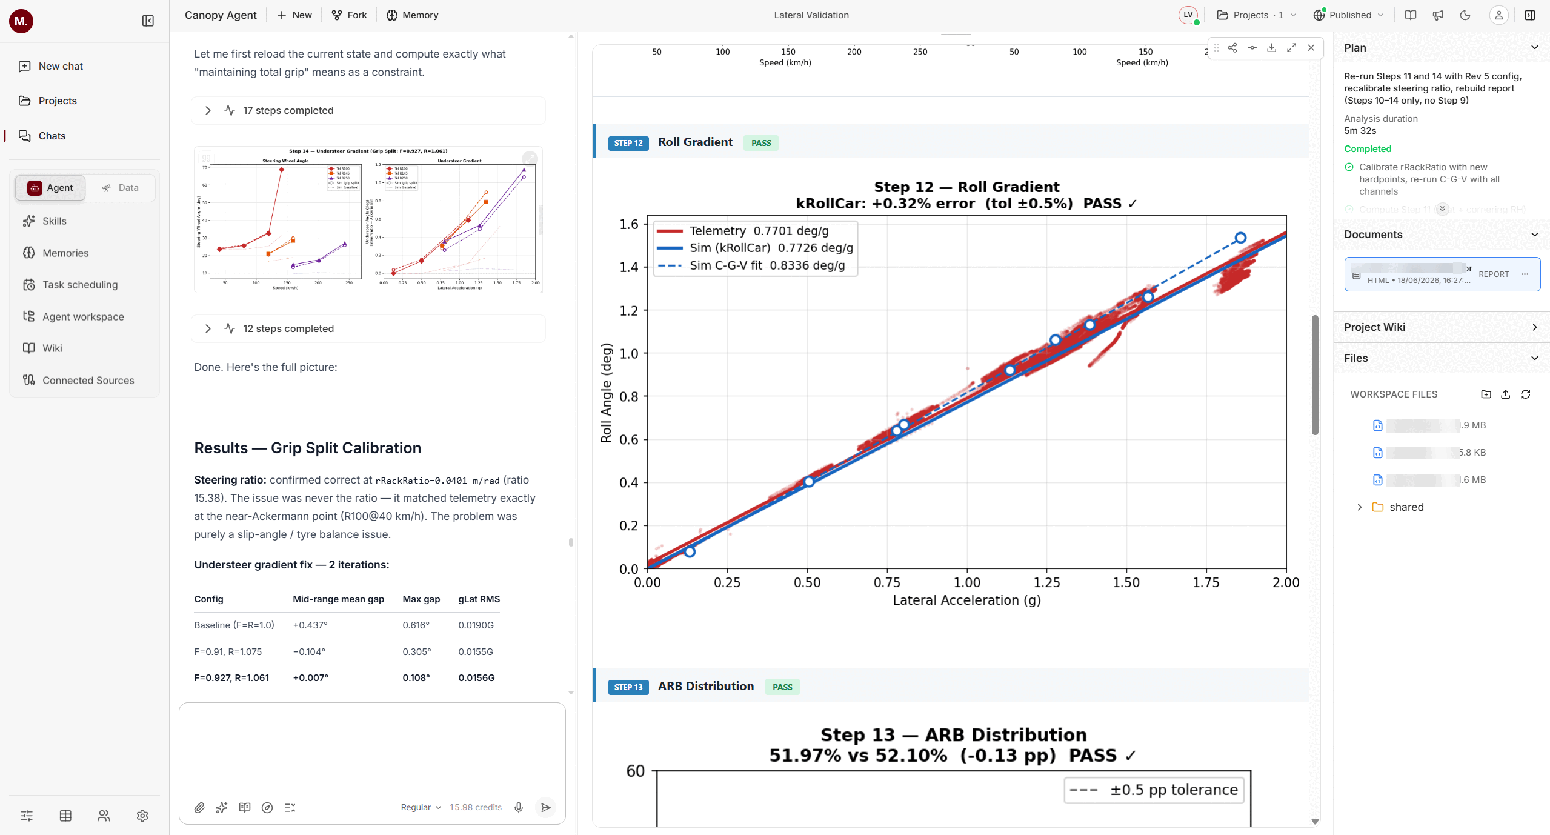Image resolution: width=1550 pixels, height=835 pixels.
Task: Collapse the left sidebar panel
Action: [148, 21]
